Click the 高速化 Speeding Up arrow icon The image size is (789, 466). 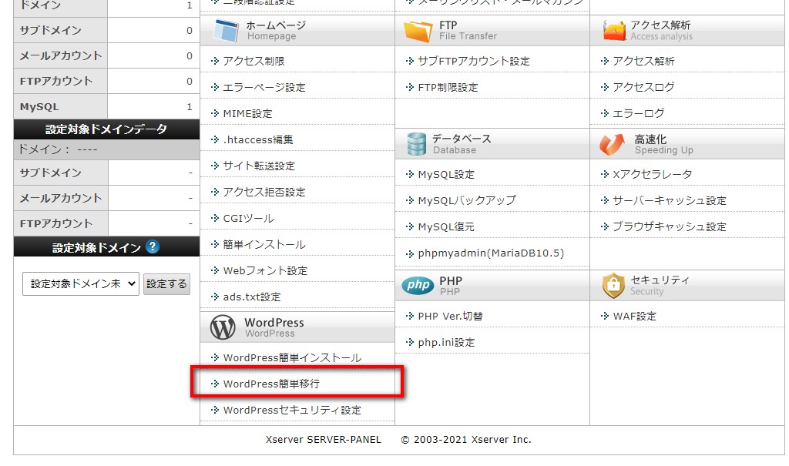[x=614, y=142]
